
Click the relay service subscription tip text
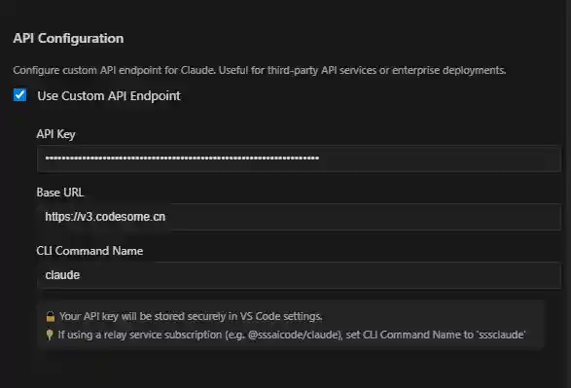[292, 335]
